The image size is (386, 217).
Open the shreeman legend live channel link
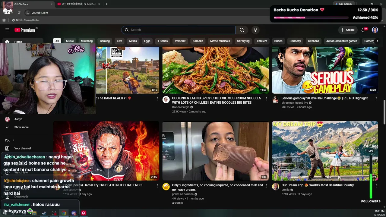click(295, 103)
